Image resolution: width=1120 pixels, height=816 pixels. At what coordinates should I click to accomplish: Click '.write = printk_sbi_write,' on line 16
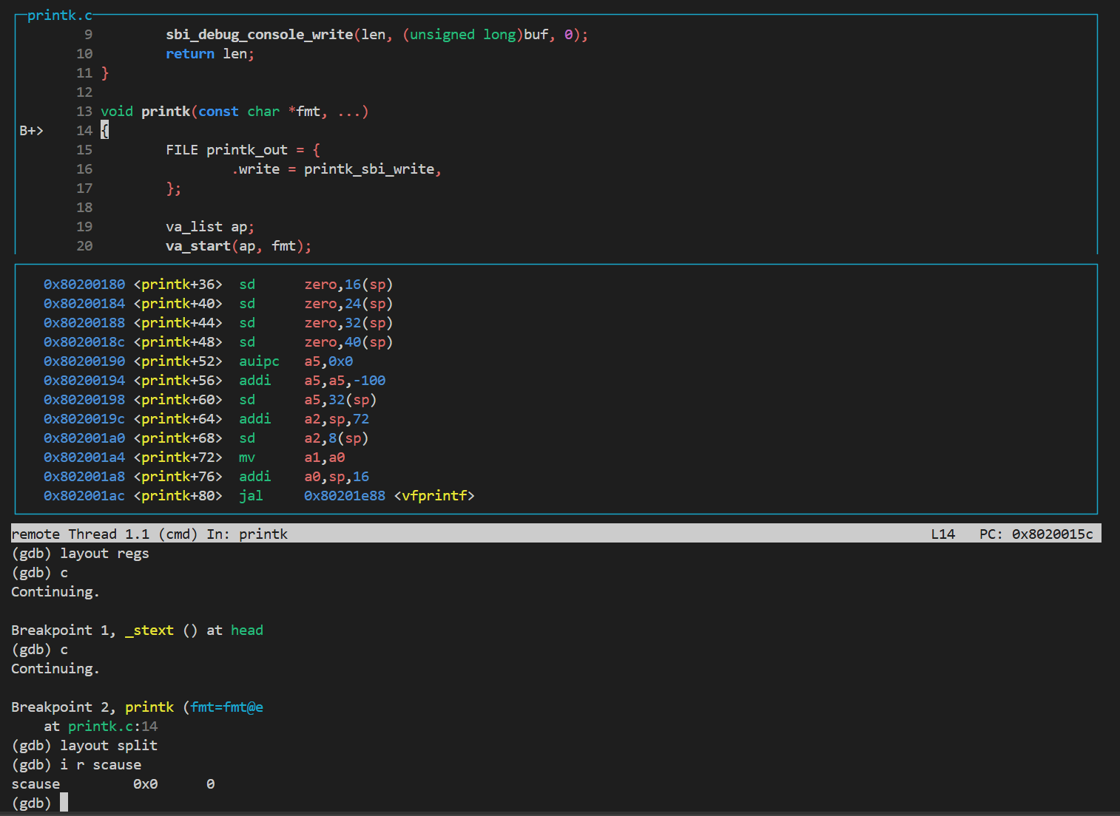pyautogui.click(x=337, y=169)
